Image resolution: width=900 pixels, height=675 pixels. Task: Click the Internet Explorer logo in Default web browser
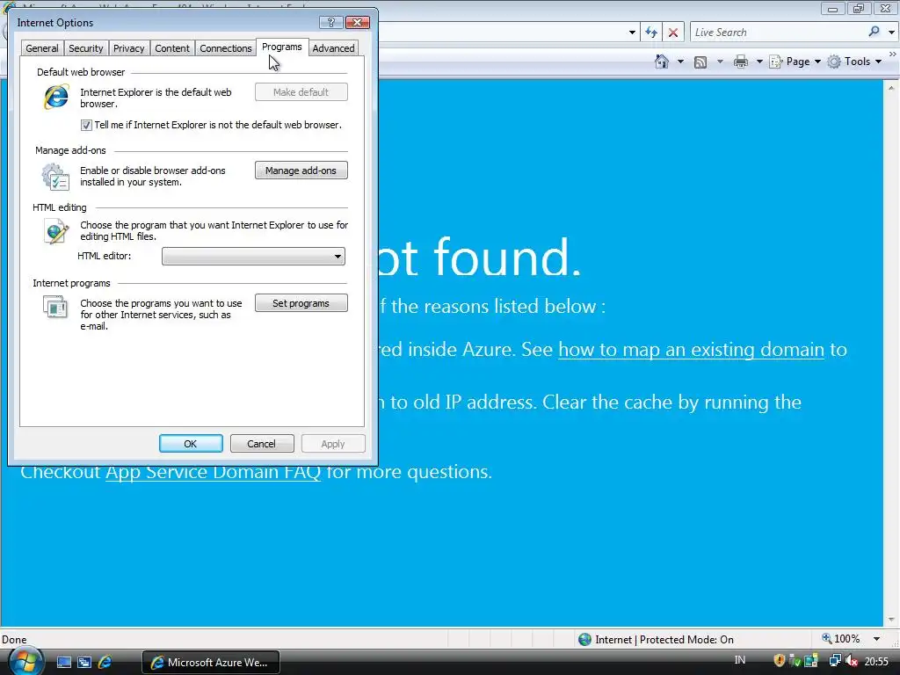[56, 97]
